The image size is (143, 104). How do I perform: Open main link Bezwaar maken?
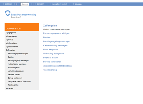pos(51,58)
